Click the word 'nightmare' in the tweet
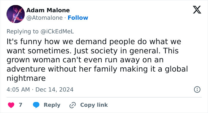The width and height of the screenshot is (208, 113). click(x=26, y=78)
